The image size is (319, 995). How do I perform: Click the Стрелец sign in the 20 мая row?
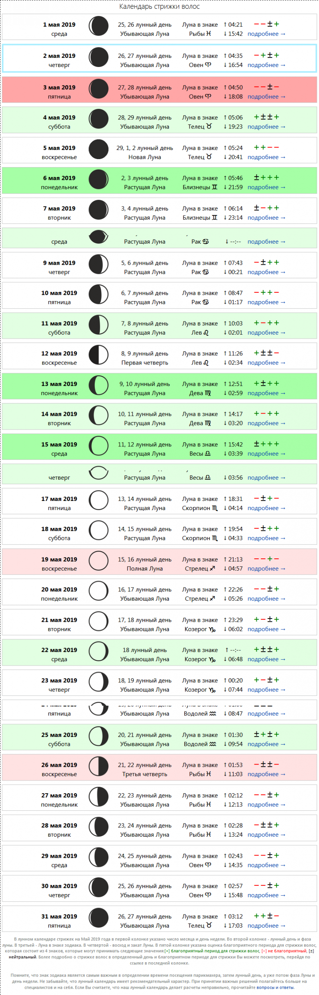(x=200, y=599)
